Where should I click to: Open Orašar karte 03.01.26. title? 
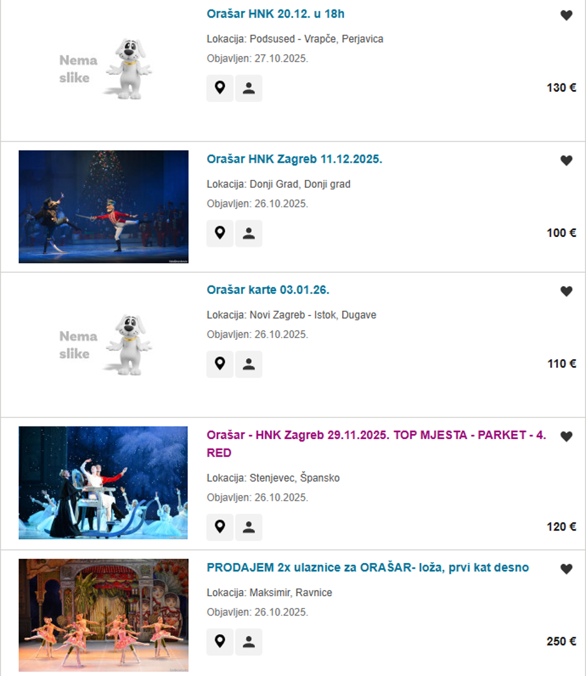267,290
